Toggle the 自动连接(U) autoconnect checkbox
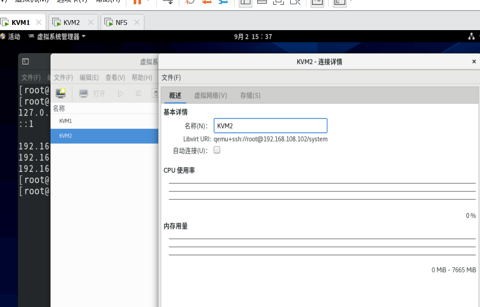480x307 pixels. pyautogui.click(x=217, y=150)
